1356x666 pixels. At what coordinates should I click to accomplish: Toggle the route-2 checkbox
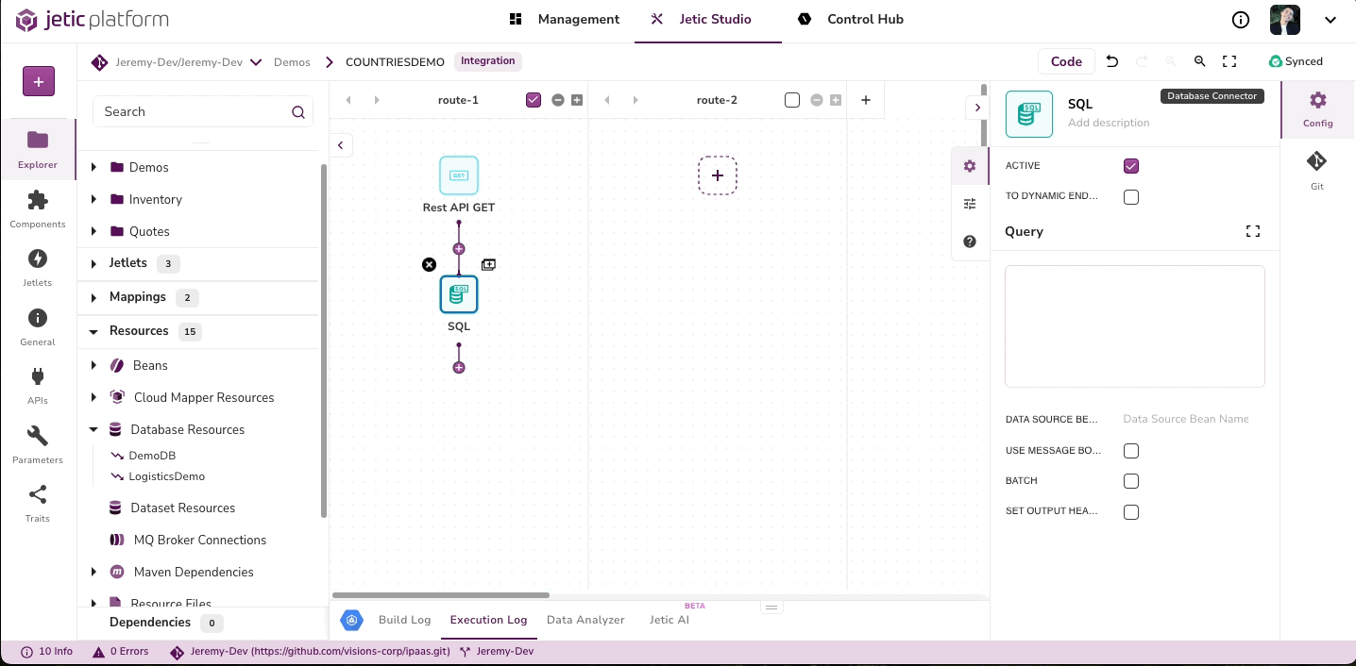792,100
